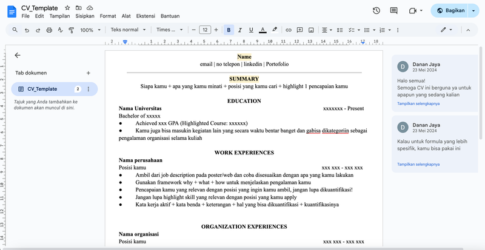Click the document title CV_Template
This screenshot has width=485, height=250.
point(39,8)
